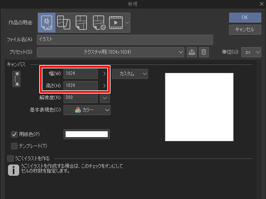
Task: Expand more work type options arrow
Action: pyautogui.click(x=127, y=23)
